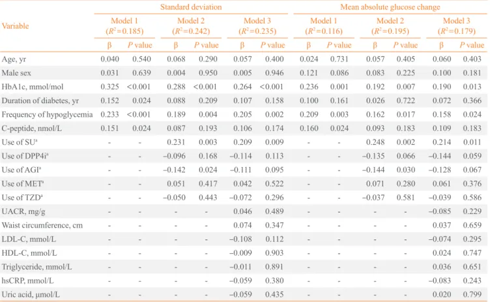Select the 0.013 value in HbA1c row
This screenshot has height=302, width=490.
point(472,87)
